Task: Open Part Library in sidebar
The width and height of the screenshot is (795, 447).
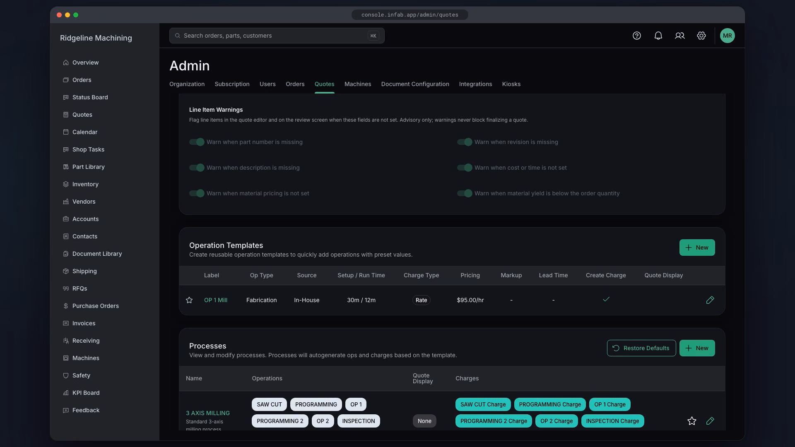Action: point(88,167)
